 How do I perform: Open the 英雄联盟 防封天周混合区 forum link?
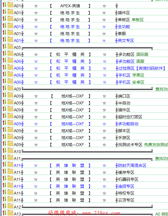pos(80,165)
